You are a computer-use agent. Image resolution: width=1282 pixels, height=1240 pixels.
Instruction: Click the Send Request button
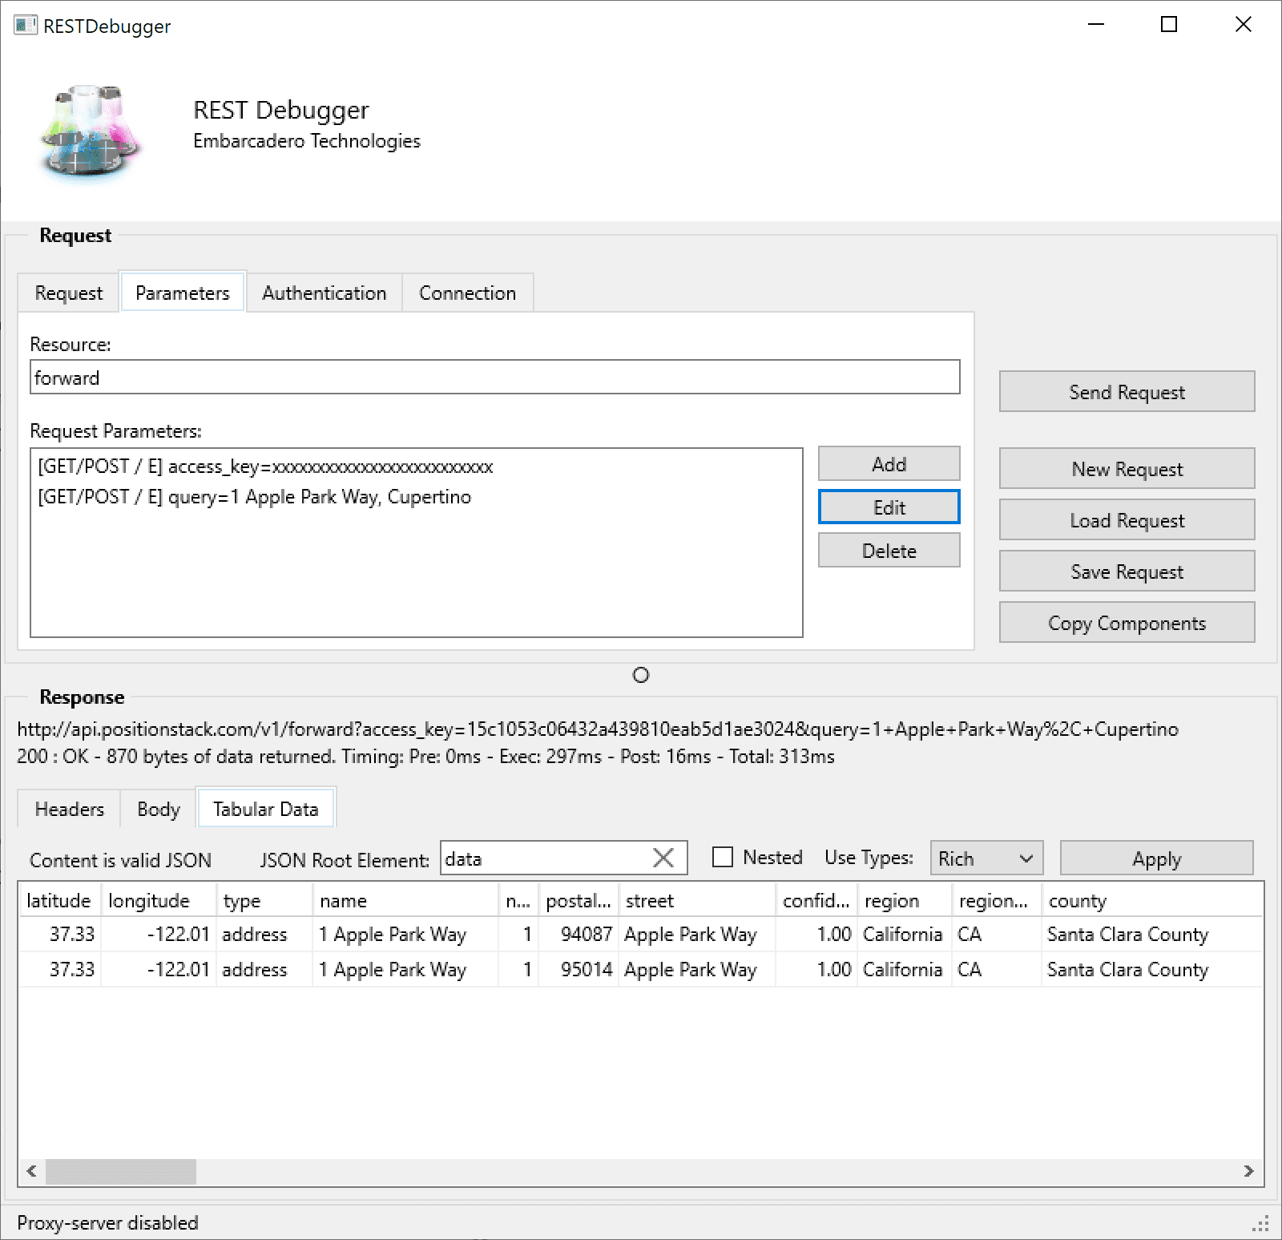pos(1127,392)
